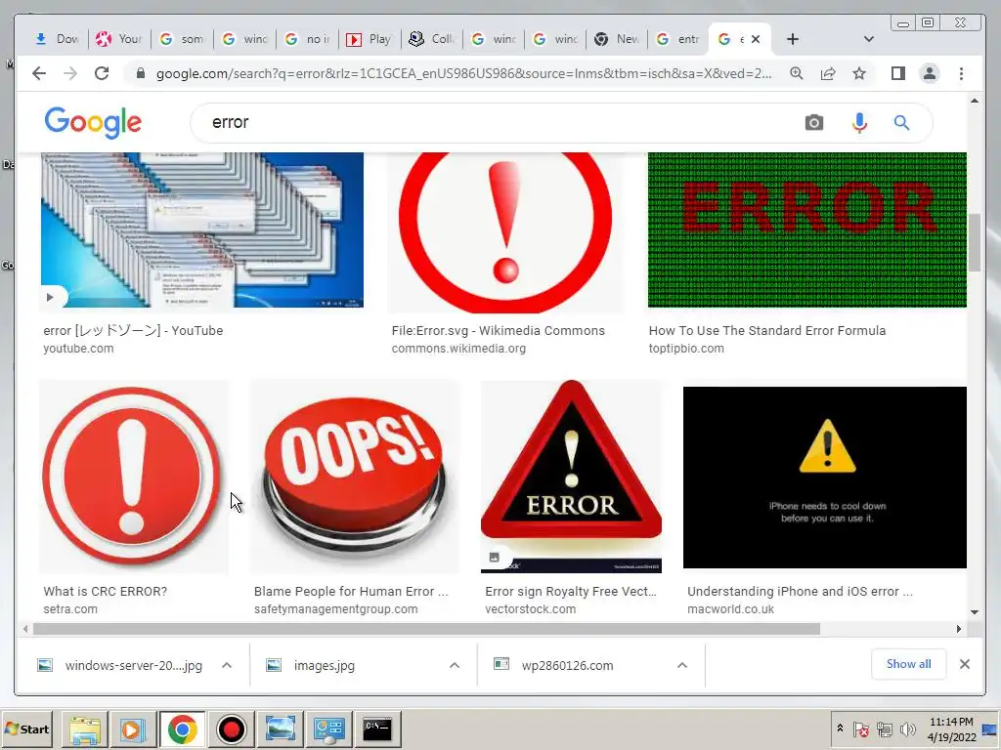Click the address bar URL
This screenshot has height=750, width=1001.
pyautogui.click(x=464, y=73)
